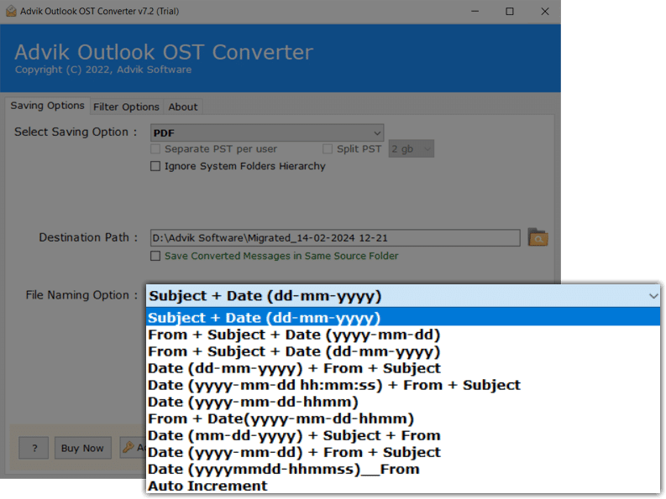Close the Advik OST Converter window

545,11
